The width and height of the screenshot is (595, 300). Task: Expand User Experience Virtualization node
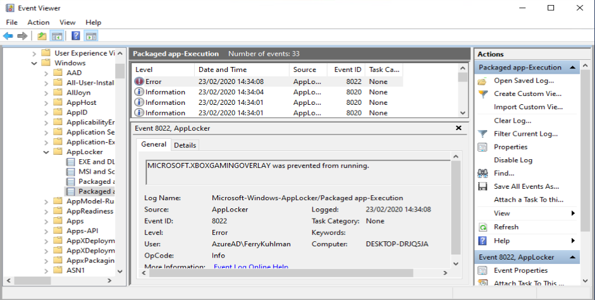[34, 54]
